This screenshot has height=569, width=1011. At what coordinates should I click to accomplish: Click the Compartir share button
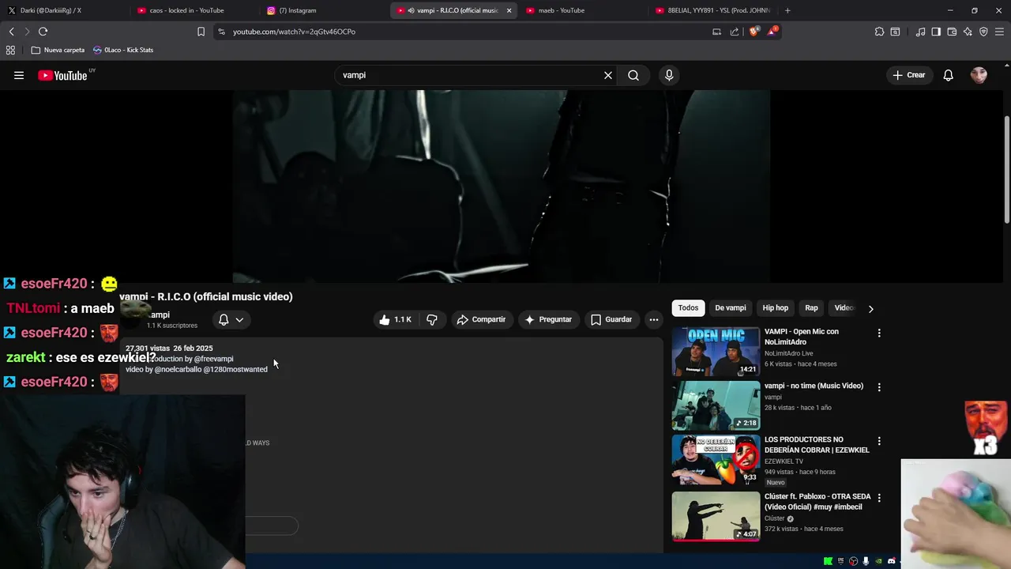coord(481,319)
